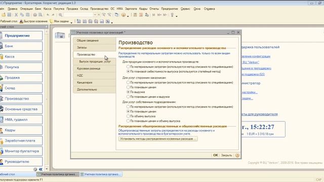Click the Redo arrow icon
The image size is (324, 182).
coord(53,15)
